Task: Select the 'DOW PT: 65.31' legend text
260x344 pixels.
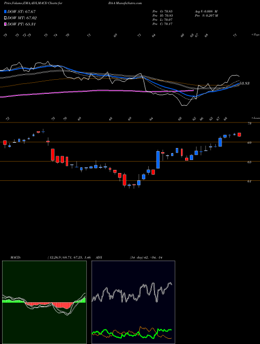Action: [x=21, y=24]
